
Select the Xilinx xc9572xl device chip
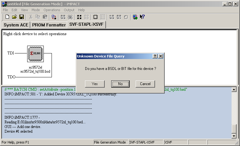tap(36, 54)
